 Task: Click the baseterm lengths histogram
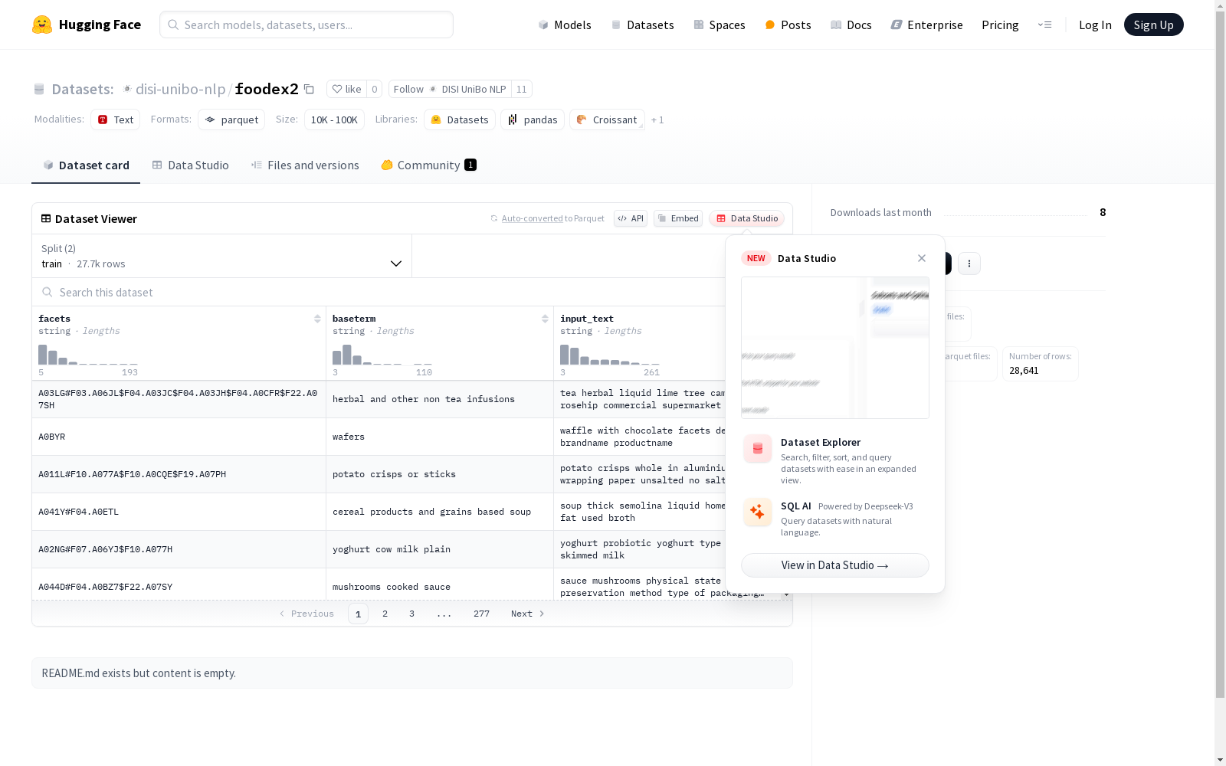point(382,354)
